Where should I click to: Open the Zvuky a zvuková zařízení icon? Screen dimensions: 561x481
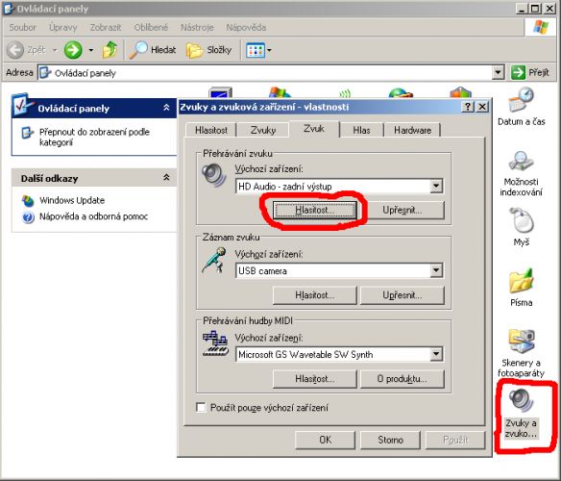(x=521, y=413)
